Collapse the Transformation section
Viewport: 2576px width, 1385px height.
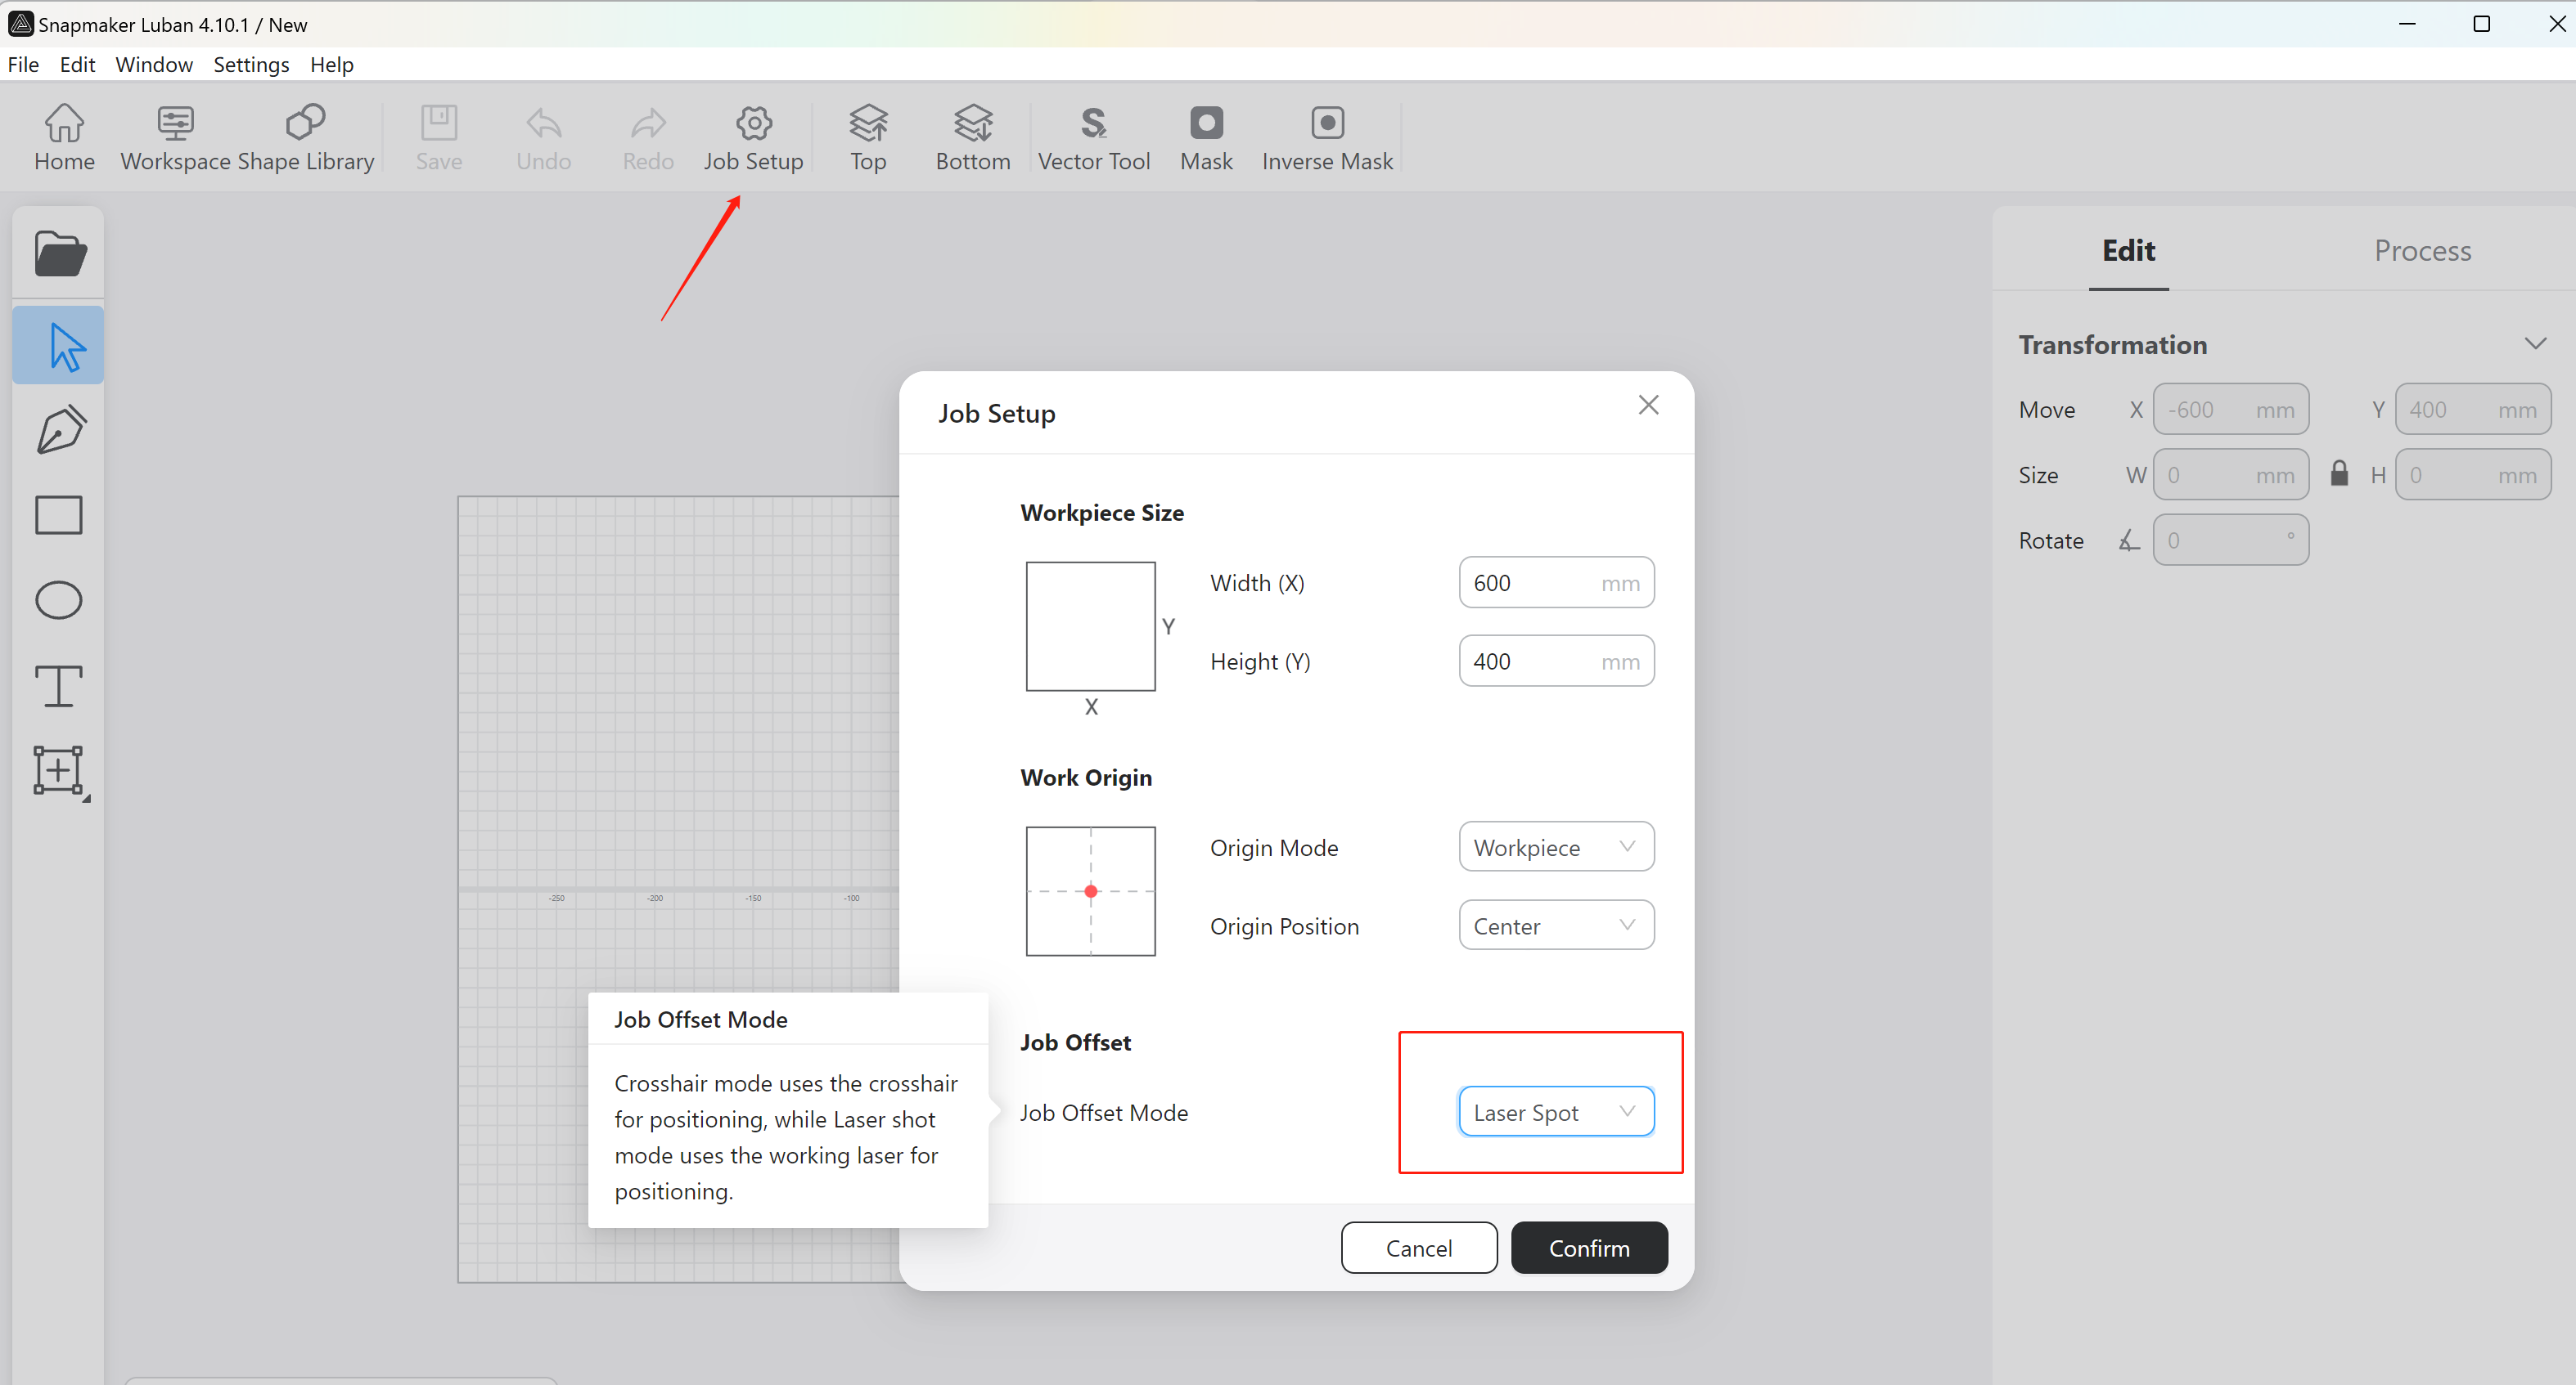[x=2534, y=343]
